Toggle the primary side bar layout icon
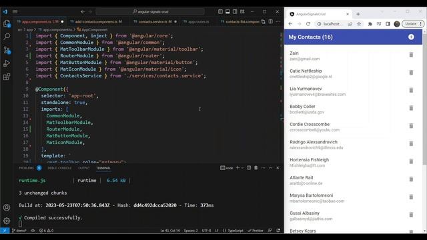This screenshot has width=427, height=240. pos(220,11)
